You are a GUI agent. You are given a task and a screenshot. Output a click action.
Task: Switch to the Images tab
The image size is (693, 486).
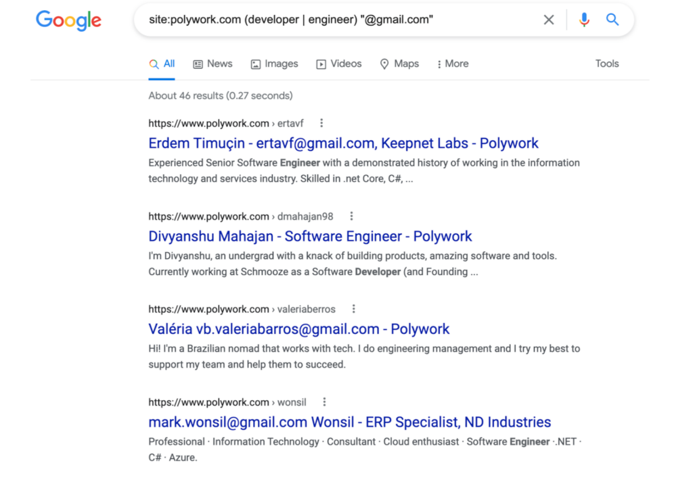(x=275, y=64)
